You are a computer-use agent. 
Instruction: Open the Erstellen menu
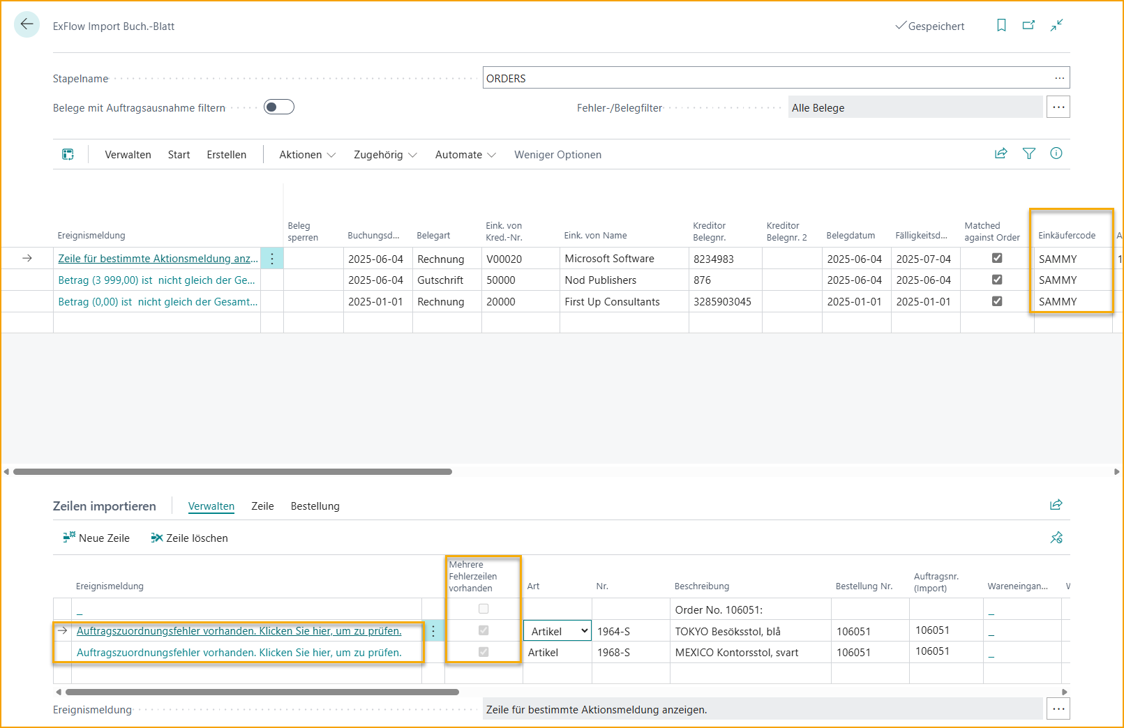(226, 155)
